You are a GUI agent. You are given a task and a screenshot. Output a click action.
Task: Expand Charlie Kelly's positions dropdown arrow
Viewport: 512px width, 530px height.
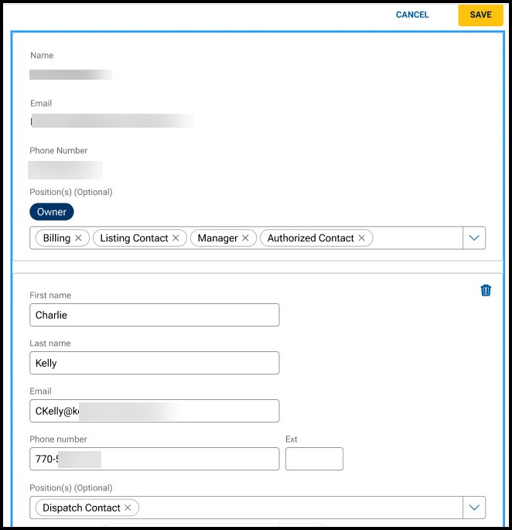tap(474, 508)
